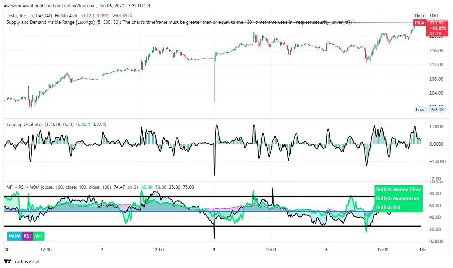453x268 pixels.
Task: Click the red TSLA ticker badge
Action: [x=419, y=23]
